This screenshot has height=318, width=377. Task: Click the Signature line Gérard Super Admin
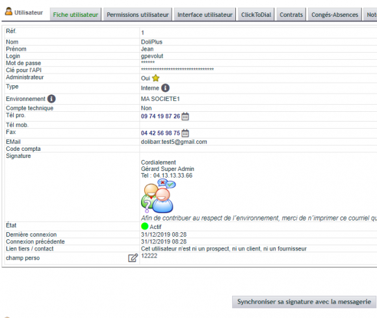click(167, 169)
